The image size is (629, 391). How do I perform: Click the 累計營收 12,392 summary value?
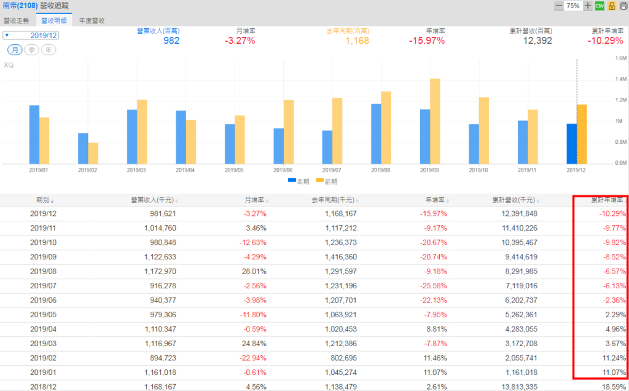tap(537, 41)
